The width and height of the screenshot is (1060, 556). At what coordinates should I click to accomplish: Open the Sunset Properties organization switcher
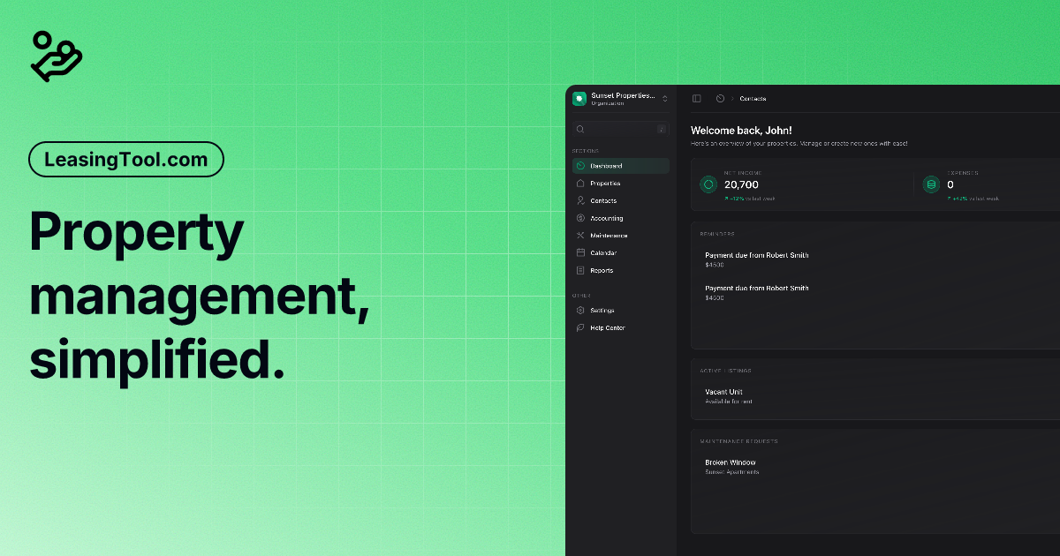(x=618, y=97)
